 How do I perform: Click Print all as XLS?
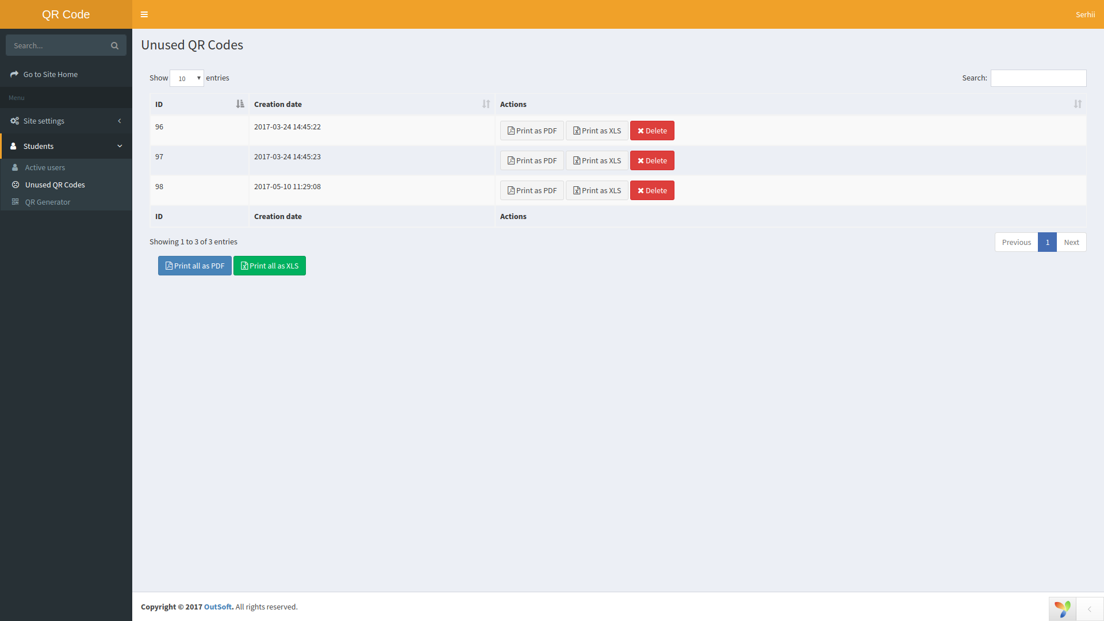pos(270,266)
